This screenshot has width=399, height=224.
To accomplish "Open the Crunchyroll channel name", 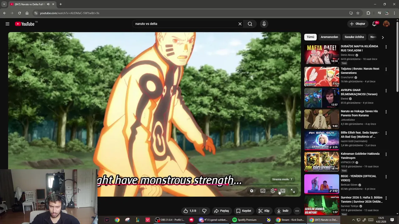I will pyautogui.click(x=348, y=77).
